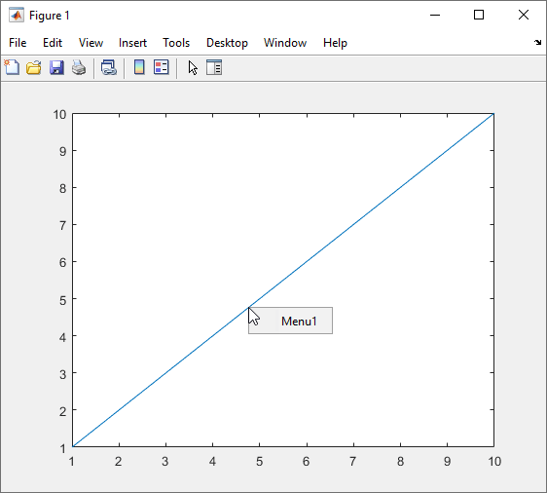Insert a legend using the toolbar icon

tap(162, 67)
